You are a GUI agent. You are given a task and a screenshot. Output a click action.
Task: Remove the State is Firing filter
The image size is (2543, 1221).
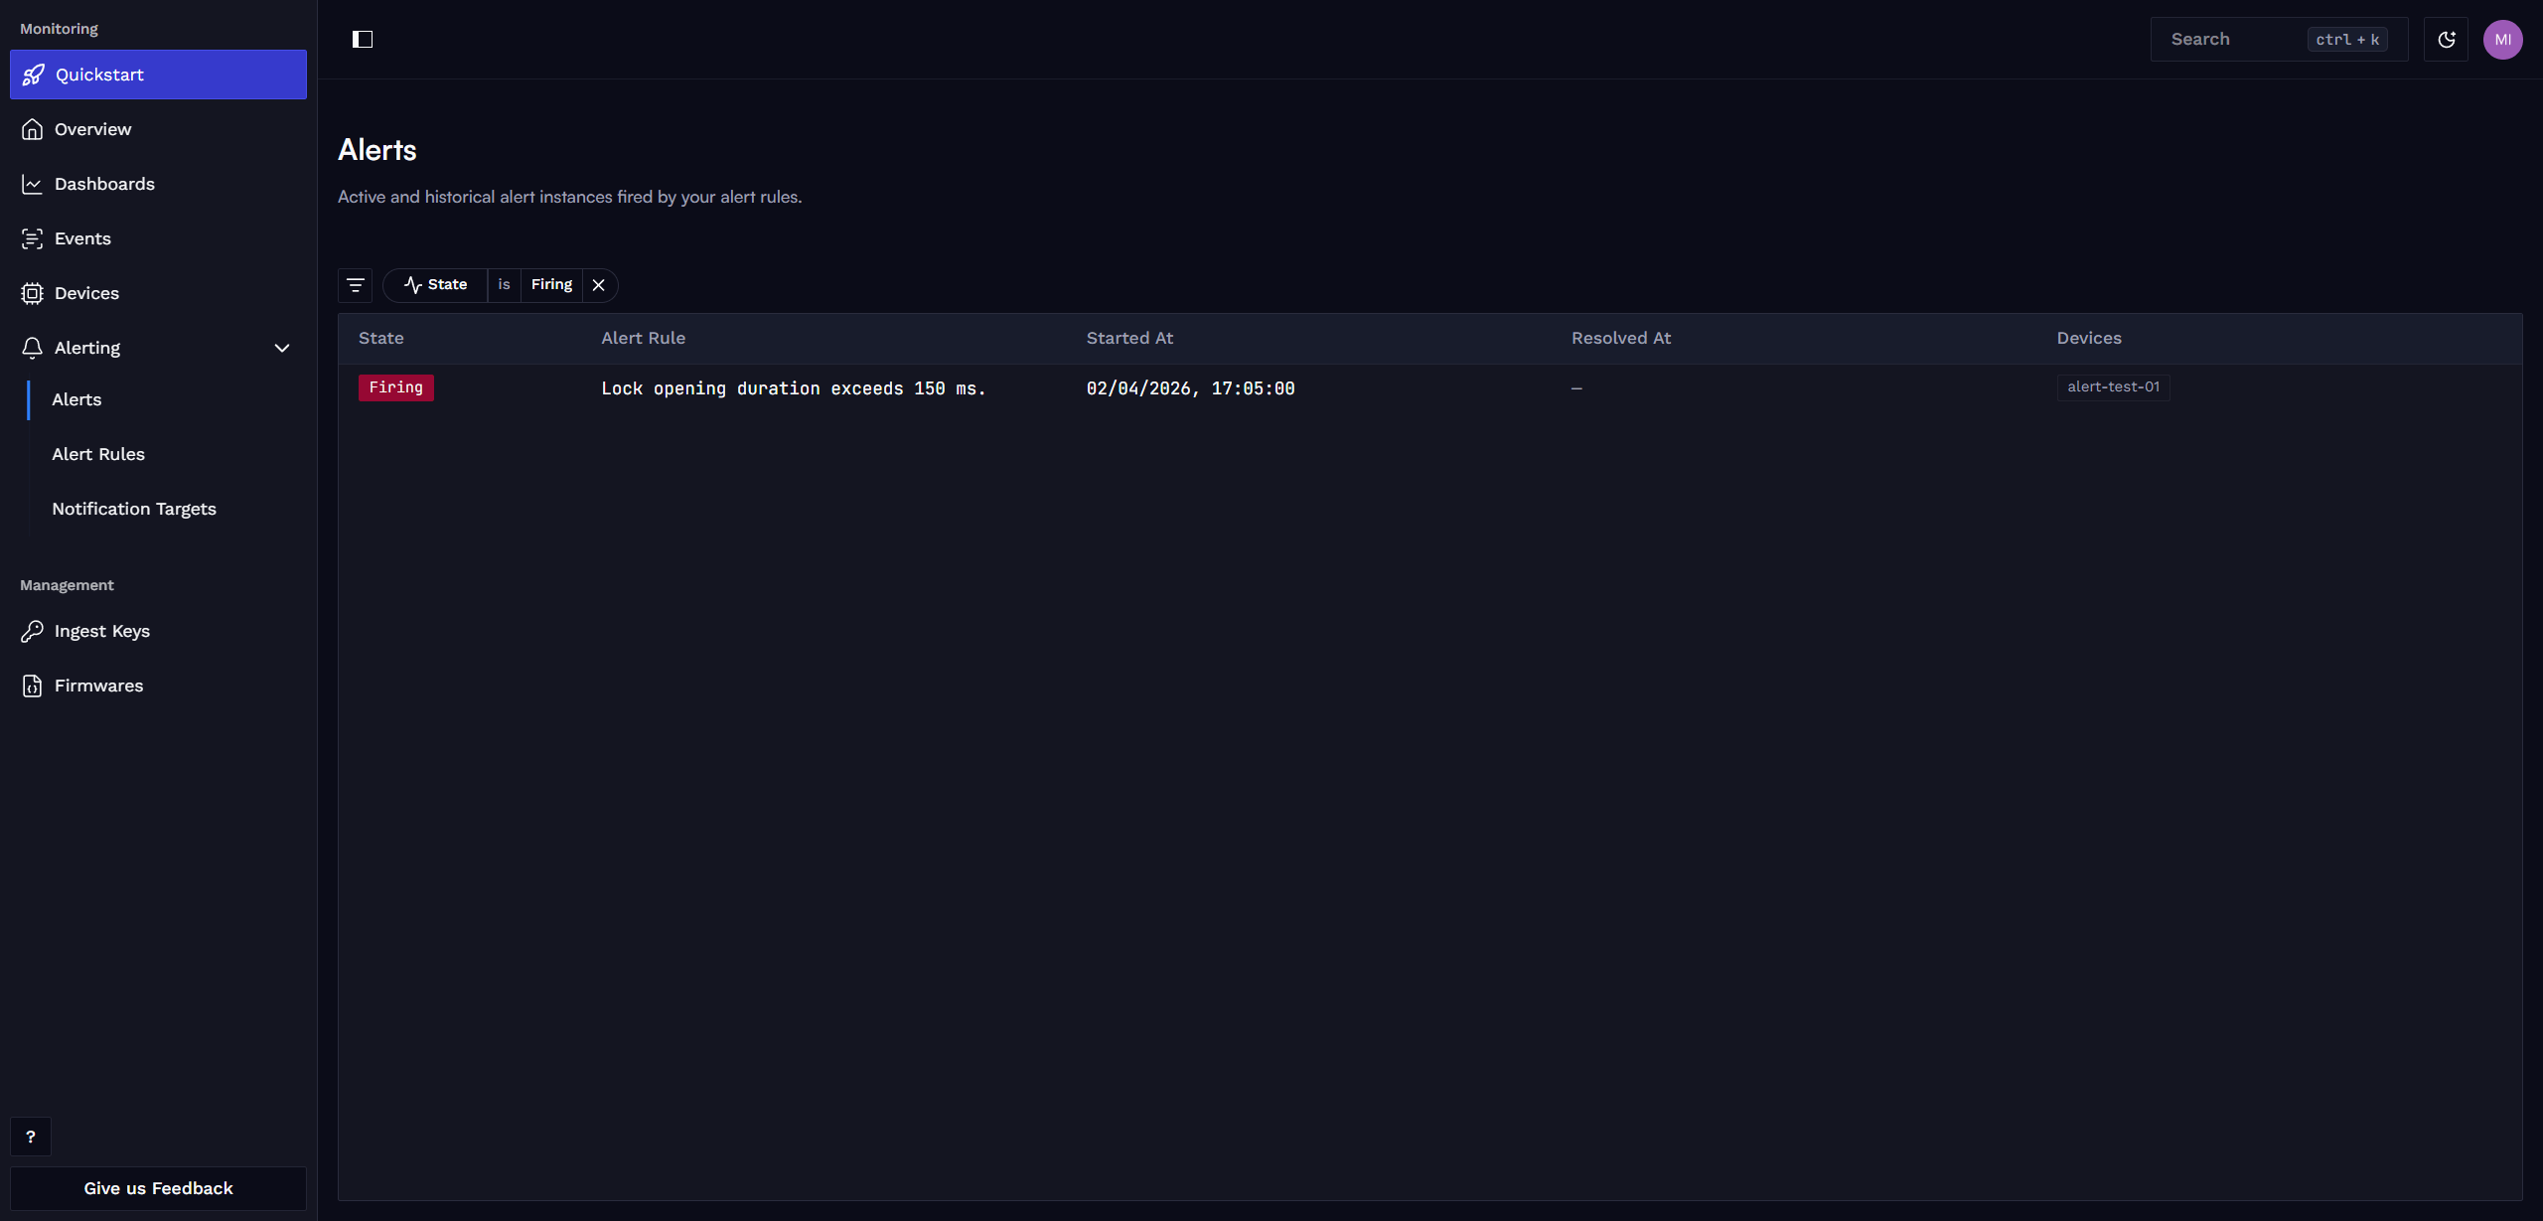point(598,285)
